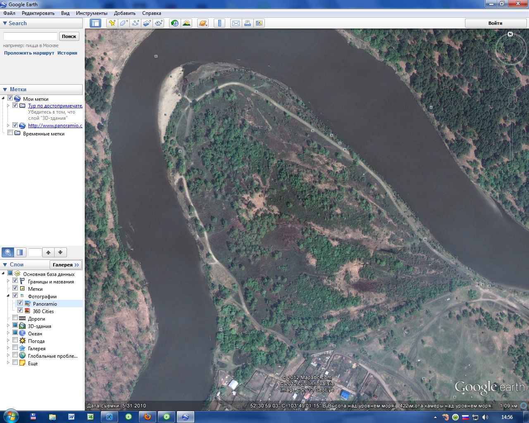Collapse the Фотографии layer group
The width and height of the screenshot is (529, 423).
pyautogui.click(x=8, y=296)
